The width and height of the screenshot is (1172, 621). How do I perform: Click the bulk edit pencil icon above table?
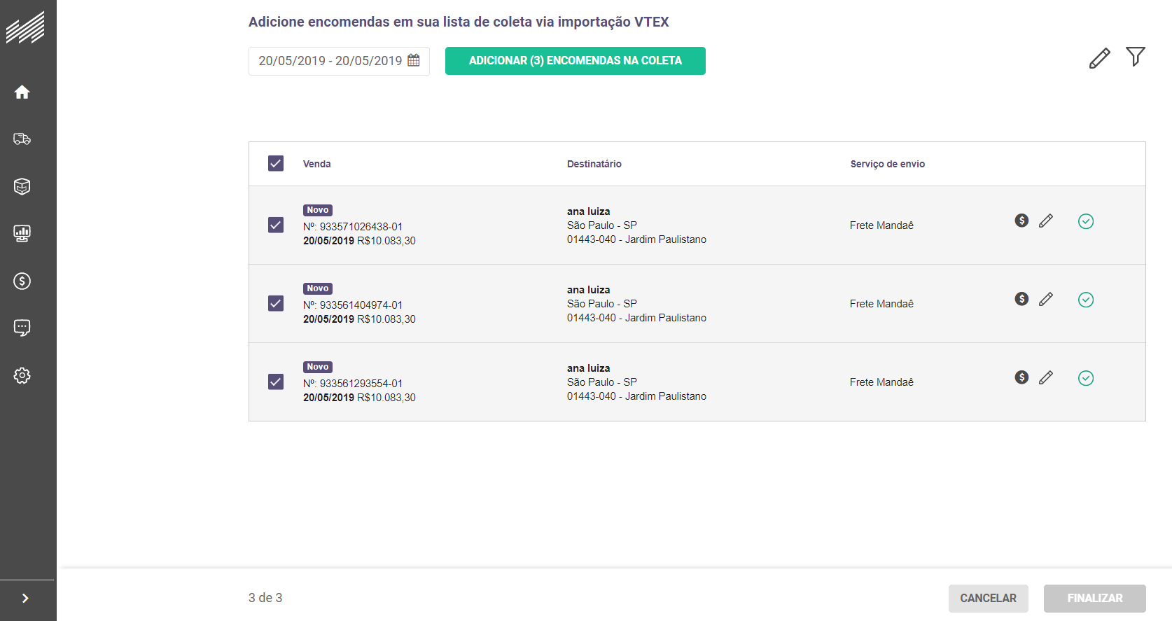tap(1099, 58)
